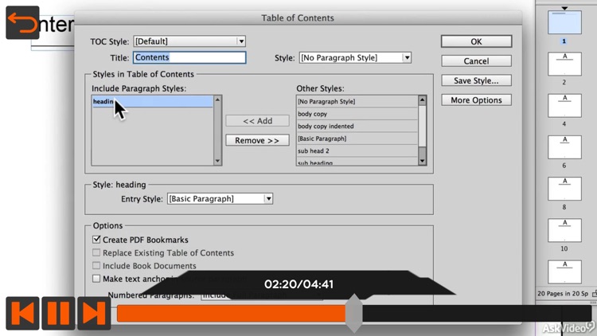
Task: Skip to previous video track
Action: click(x=23, y=313)
